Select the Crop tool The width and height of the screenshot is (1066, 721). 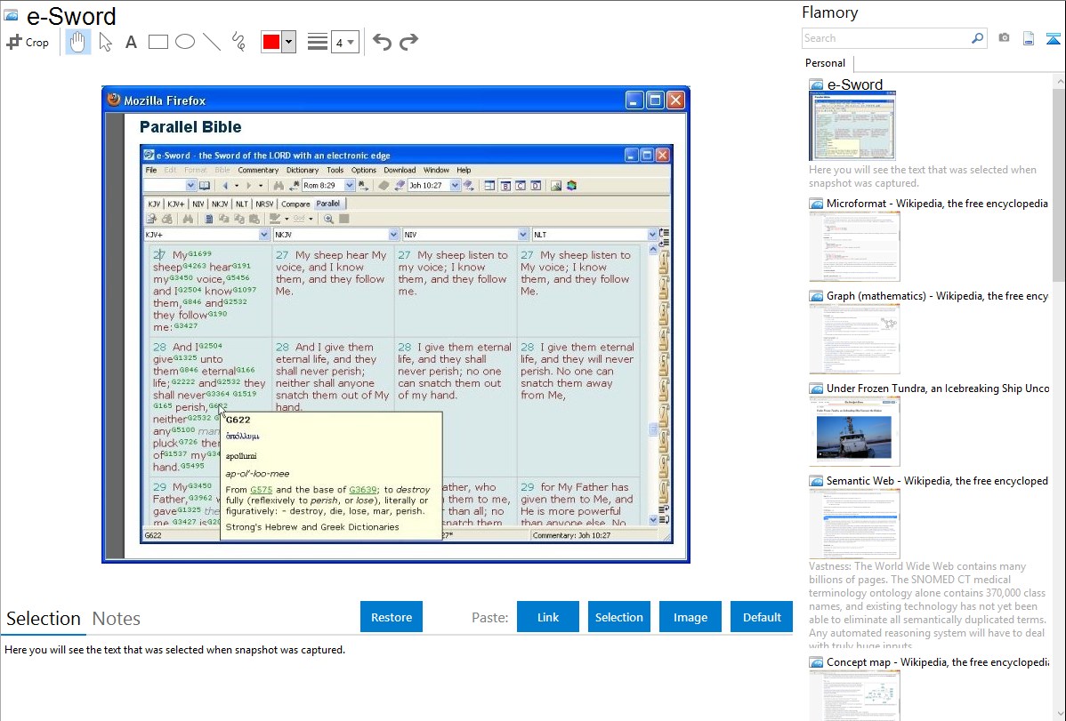(x=28, y=42)
